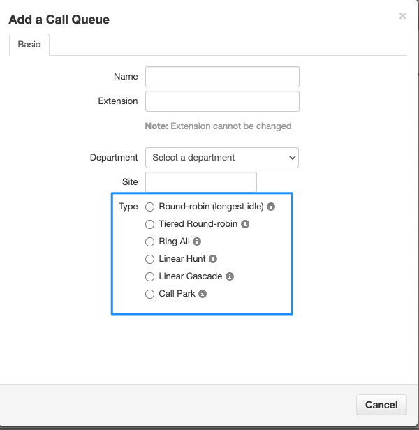Click info icon next to Linear Cascade

click(x=230, y=276)
